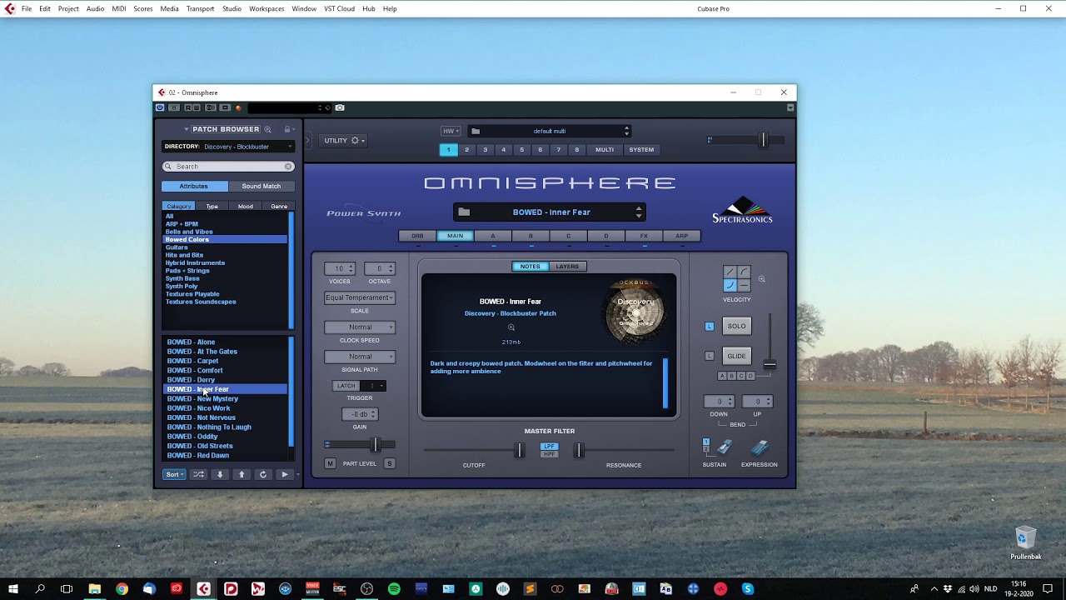Toggle the LATCH trigger button

[346, 386]
